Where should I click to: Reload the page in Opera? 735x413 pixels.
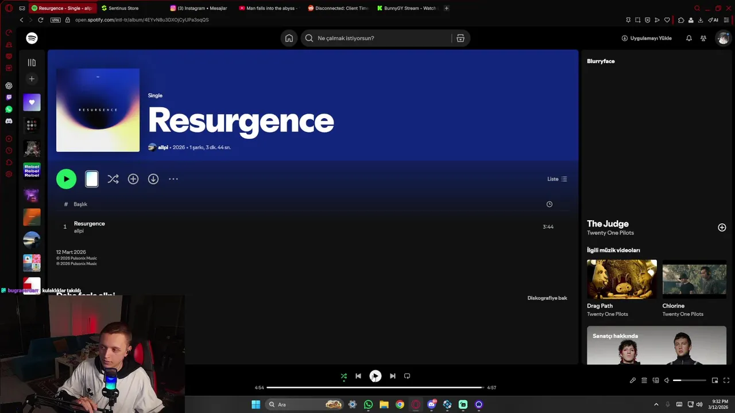tap(40, 20)
